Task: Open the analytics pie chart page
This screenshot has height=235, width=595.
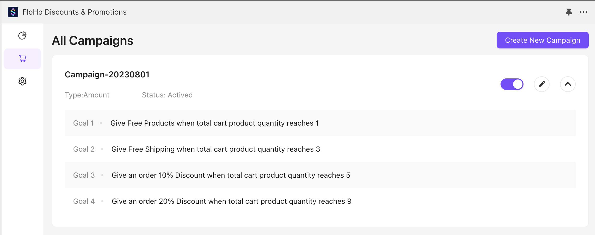Action: tap(22, 35)
